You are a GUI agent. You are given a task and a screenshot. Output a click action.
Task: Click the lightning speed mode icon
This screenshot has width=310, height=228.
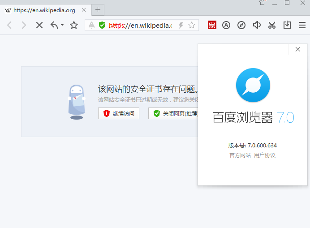(181, 26)
